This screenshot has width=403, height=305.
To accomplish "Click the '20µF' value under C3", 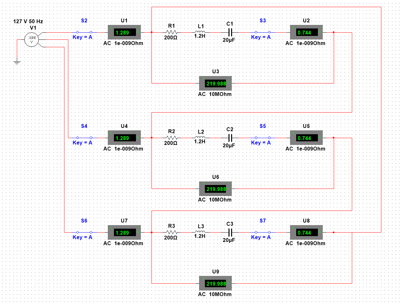I will (x=229, y=240).
